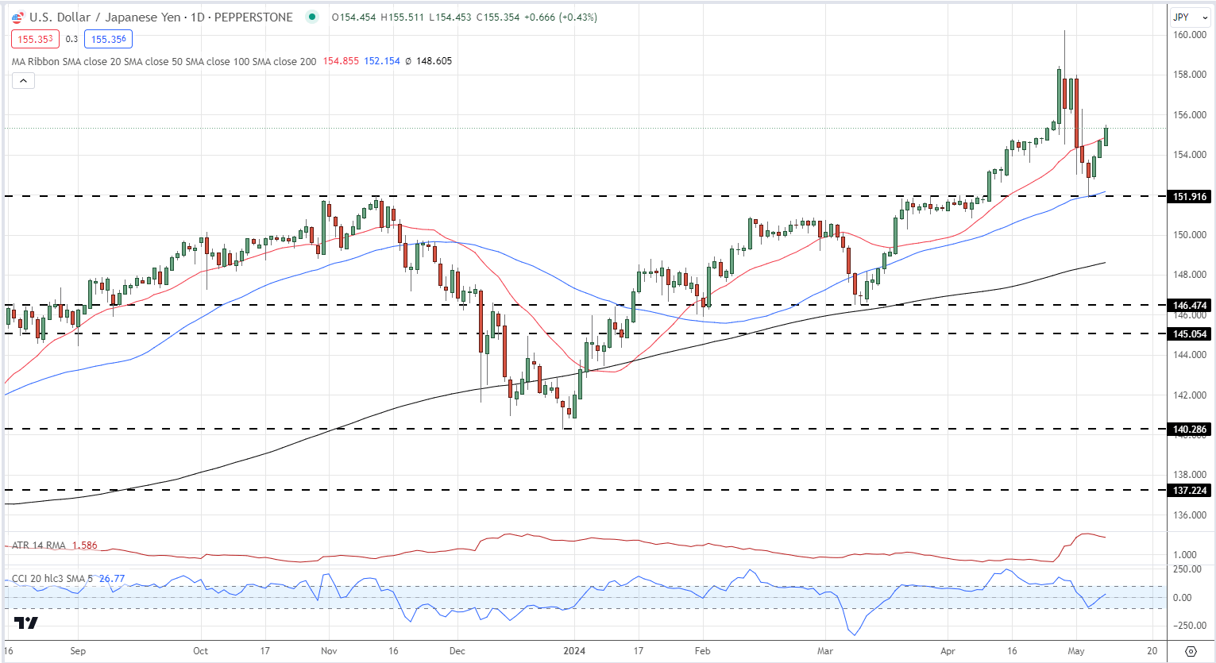Click the ATR value 1.586
Viewport: 1216px width, 663px height.
point(84,545)
